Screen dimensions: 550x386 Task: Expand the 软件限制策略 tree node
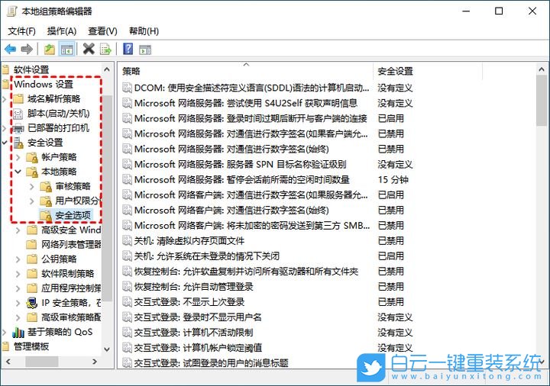tap(18, 274)
